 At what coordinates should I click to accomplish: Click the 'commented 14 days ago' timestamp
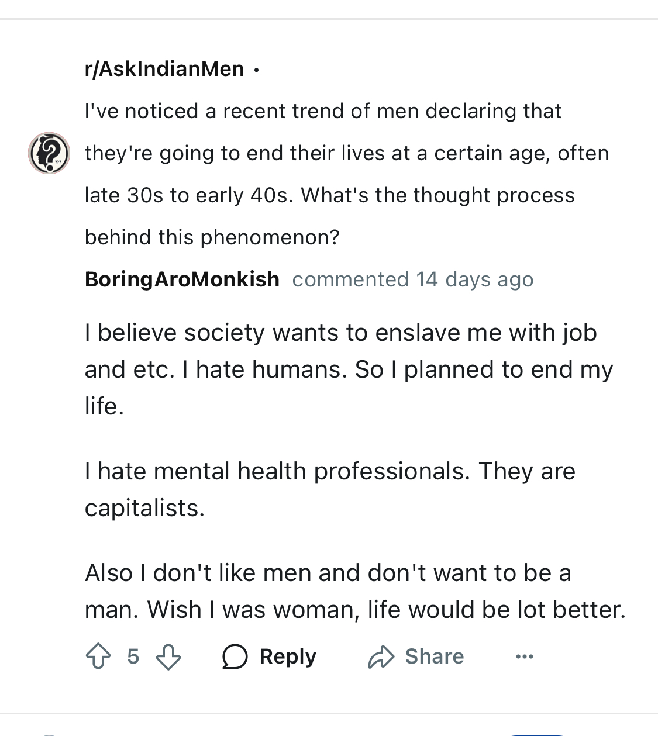413,279
